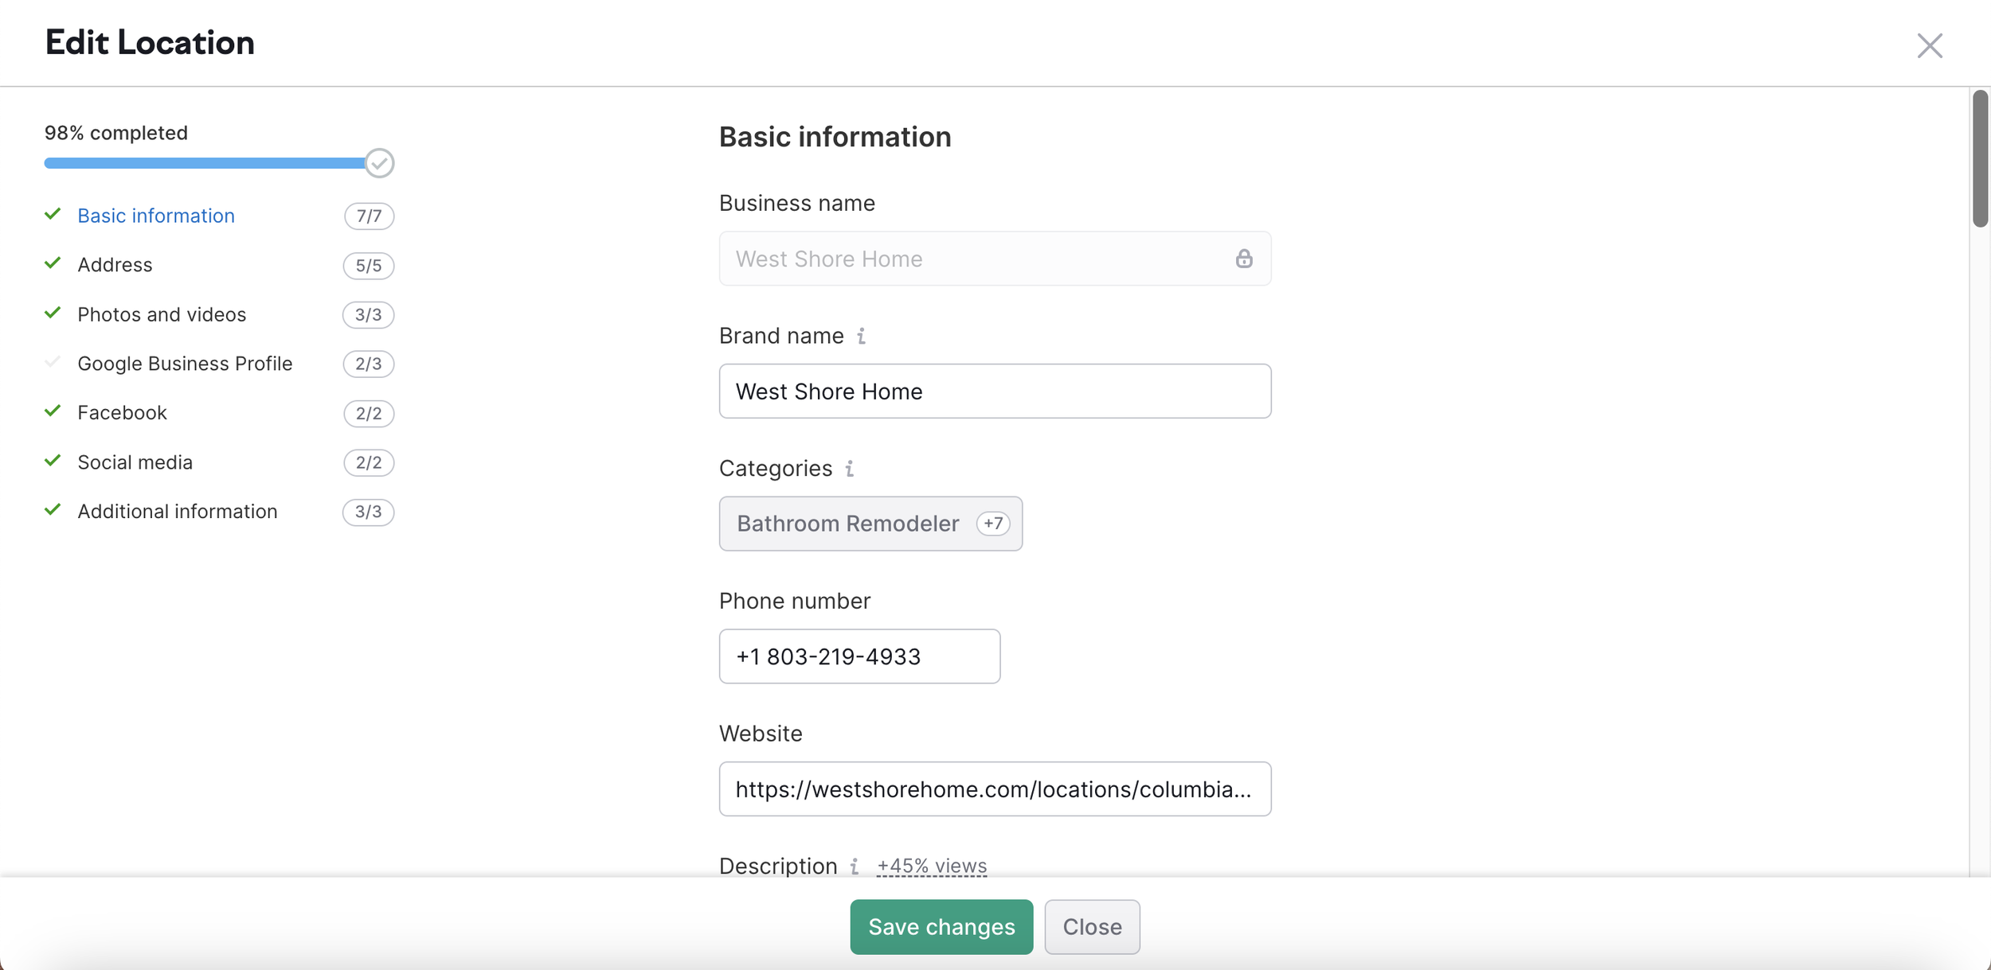Click the lock icon in Business name field

1243,259
